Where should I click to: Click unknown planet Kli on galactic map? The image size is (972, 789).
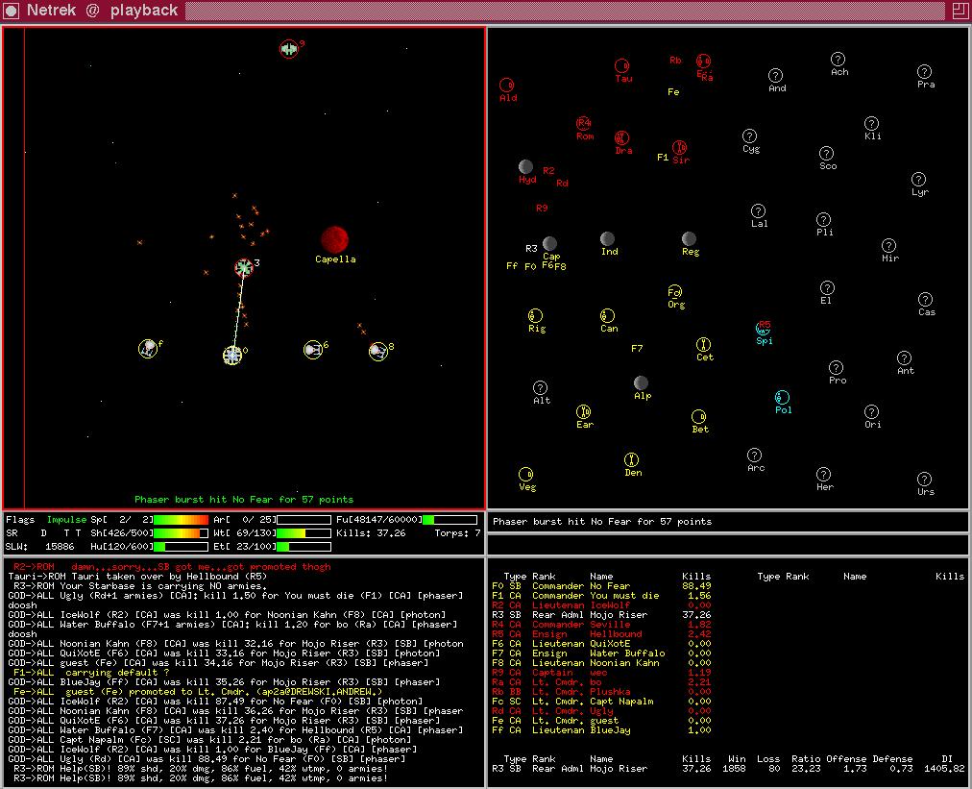pyautogui.click(x=871, y=123)
